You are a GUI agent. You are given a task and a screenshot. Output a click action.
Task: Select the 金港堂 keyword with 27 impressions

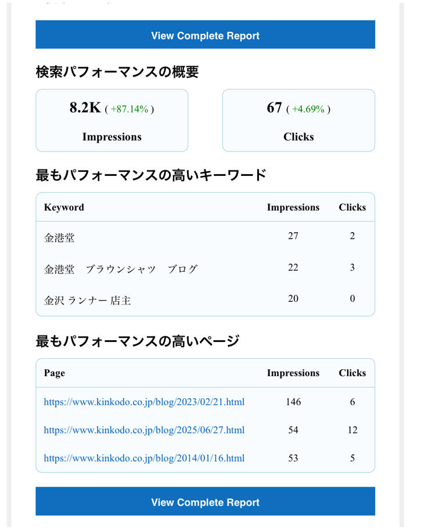coord(59,237)
